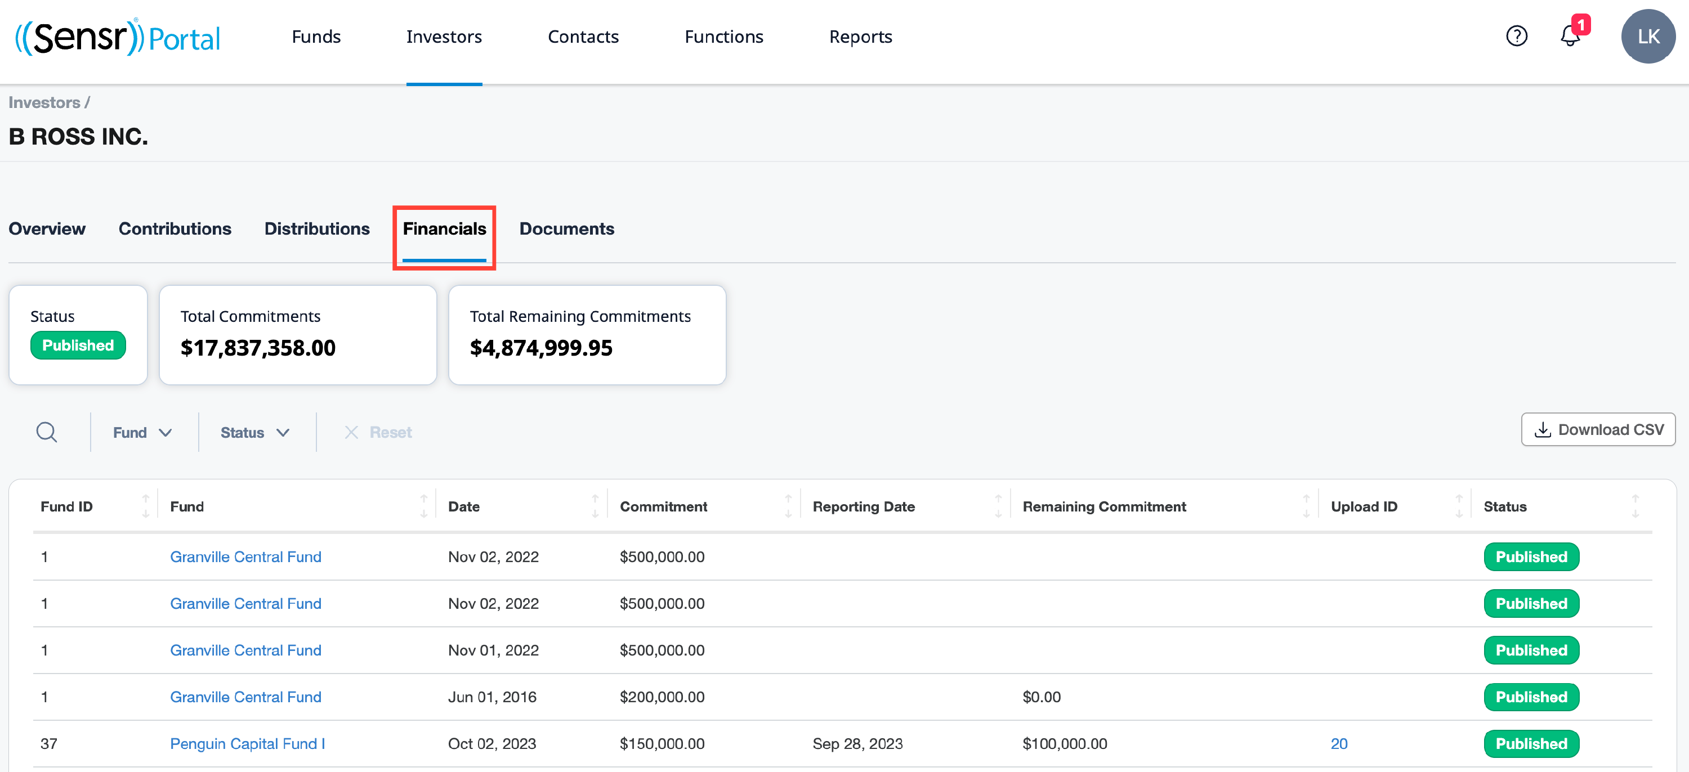This screenshot has width=1689, height=772.
Task: Open the help question mark icon
Action: pyautogui.click(x=1516, y=36)
